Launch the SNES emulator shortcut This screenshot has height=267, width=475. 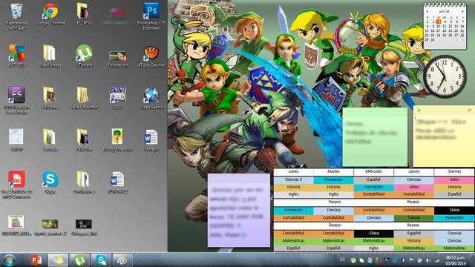tap(117, 98)
